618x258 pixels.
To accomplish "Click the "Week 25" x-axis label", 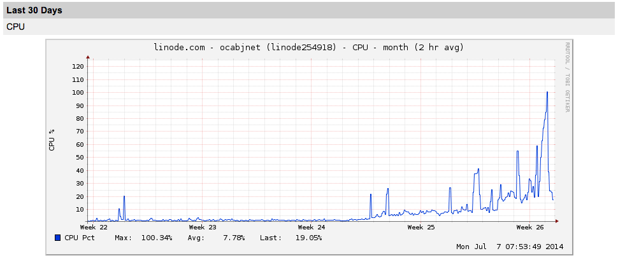I will click(x=420, y=227).
